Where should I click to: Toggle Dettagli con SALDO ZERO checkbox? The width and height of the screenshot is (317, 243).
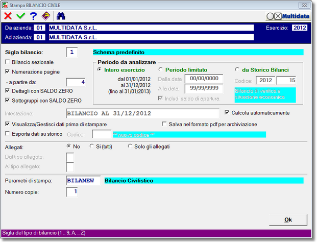click(x=7, y=90)
